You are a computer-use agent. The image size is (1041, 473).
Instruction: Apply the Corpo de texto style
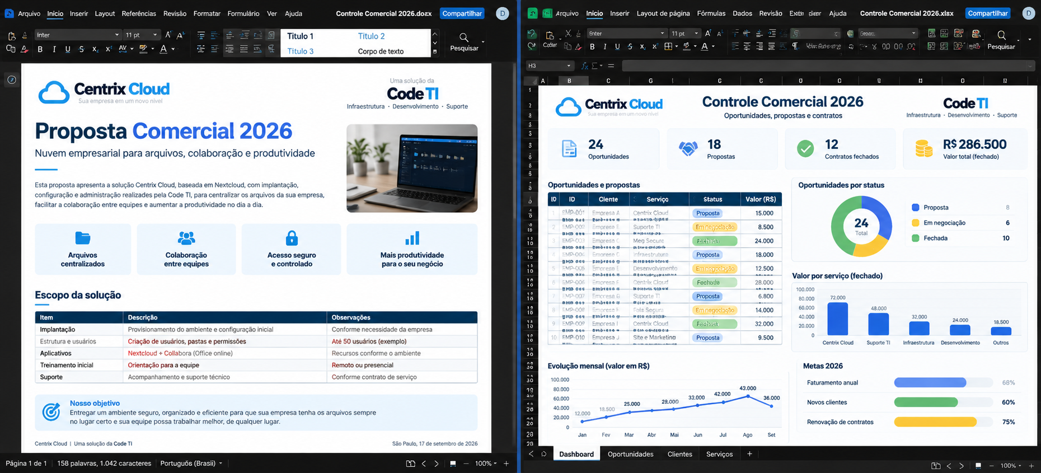coord(381,51)
